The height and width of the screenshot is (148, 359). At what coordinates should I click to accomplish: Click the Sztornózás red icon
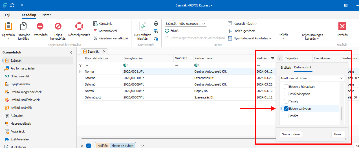(40, 26)
